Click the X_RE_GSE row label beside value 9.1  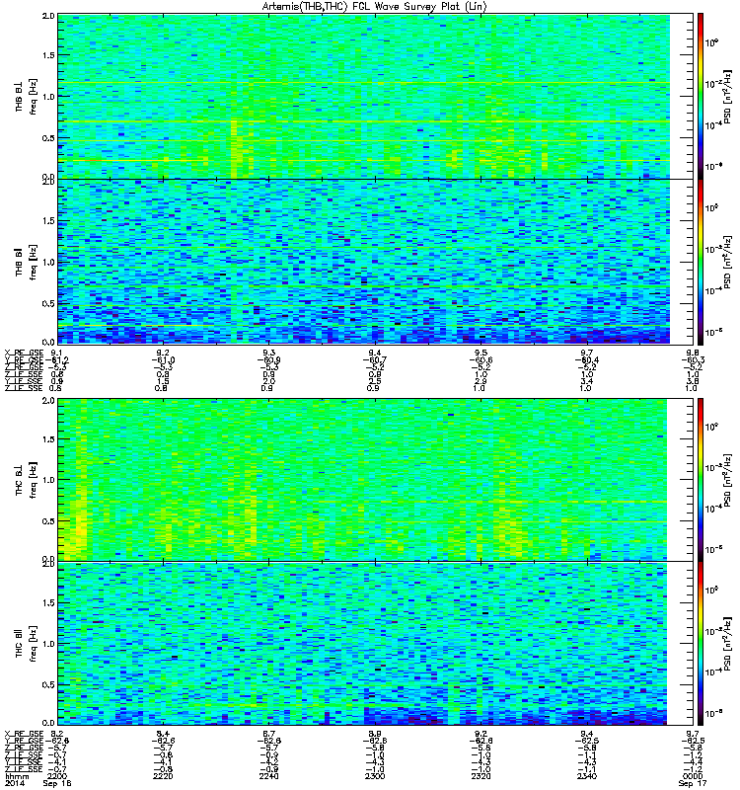(x=24, y=353)
